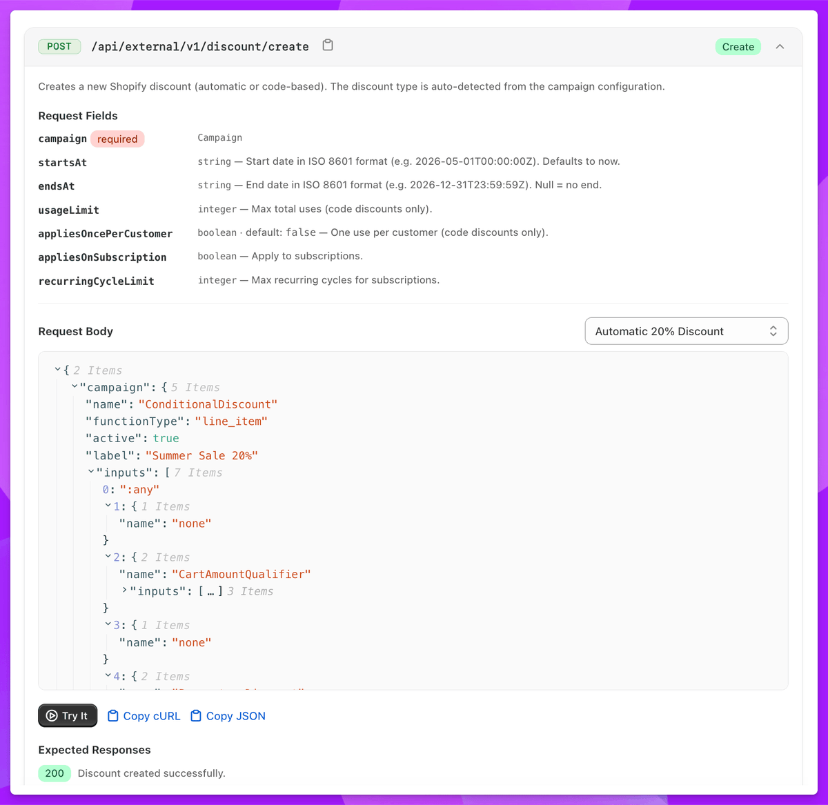Collapse input item 2 in the JSON tree
Screen dimensions: 828x805
click(x=108, y=557)
